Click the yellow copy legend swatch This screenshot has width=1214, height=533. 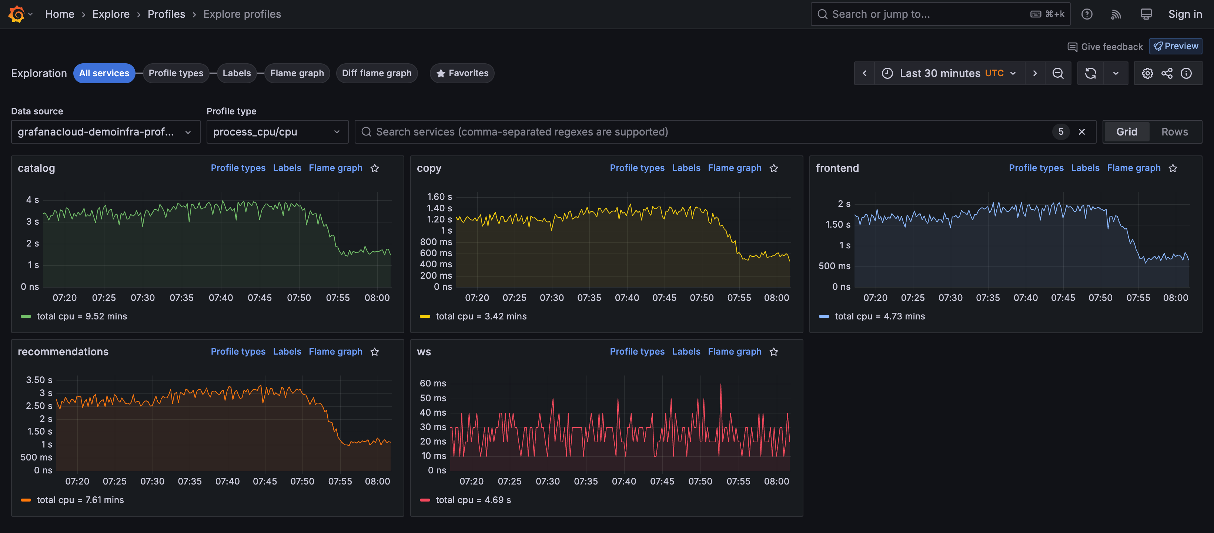click(x=425, y=317)
